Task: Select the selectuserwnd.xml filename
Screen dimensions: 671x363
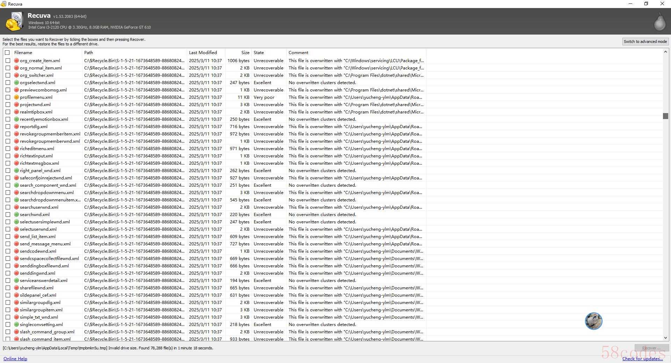Action: coord(38,229)
